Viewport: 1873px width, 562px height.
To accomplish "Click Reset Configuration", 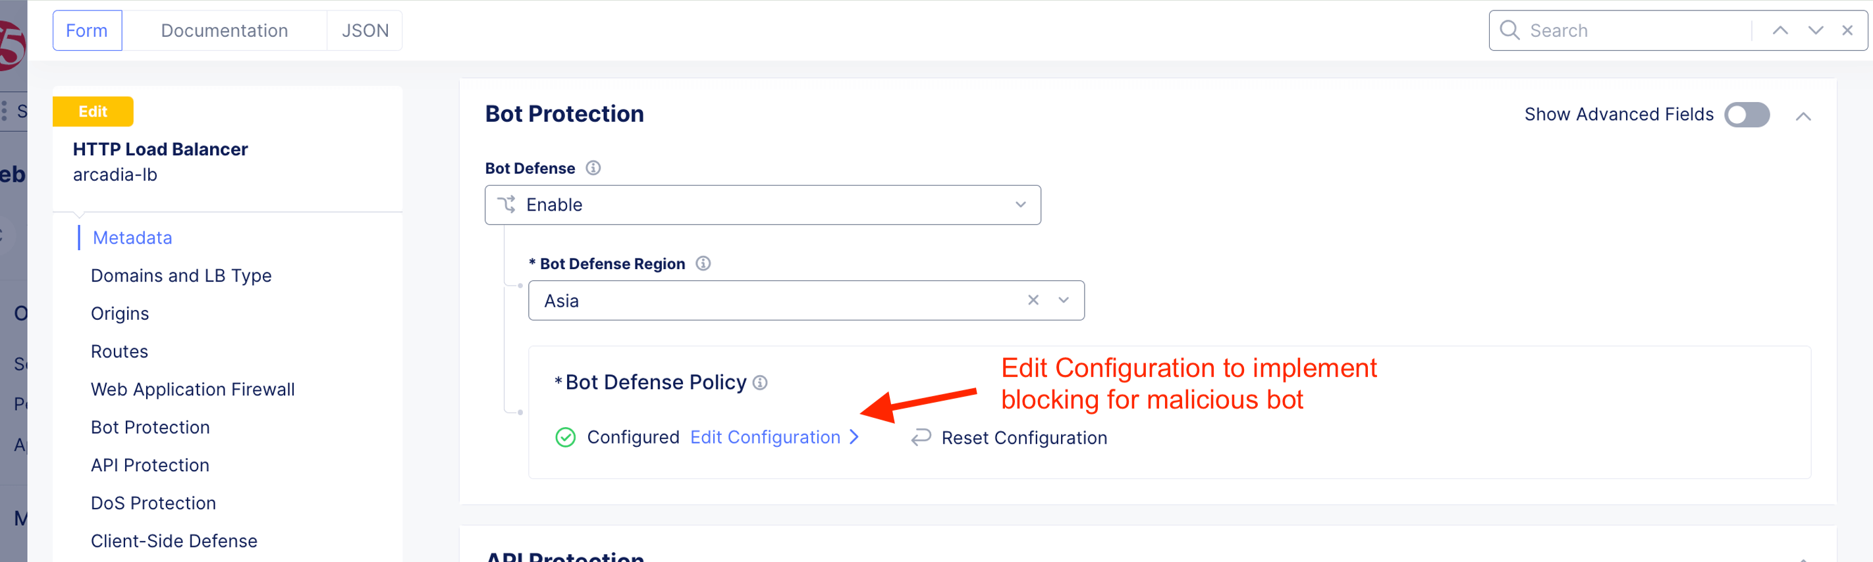I will [1023, 438].
